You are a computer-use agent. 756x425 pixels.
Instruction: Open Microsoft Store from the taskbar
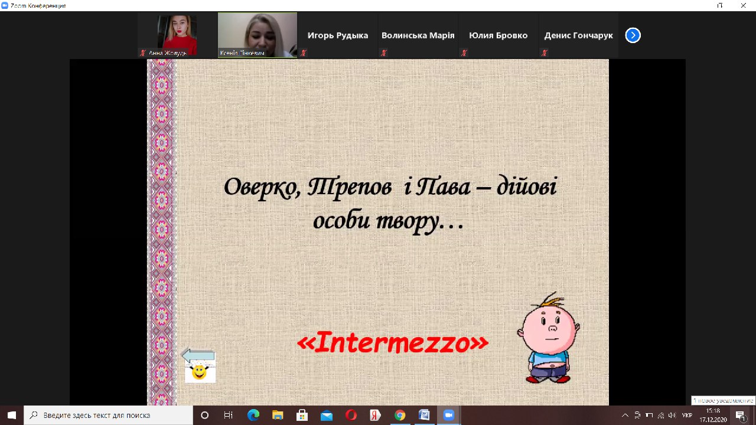[x=302, y=415]
